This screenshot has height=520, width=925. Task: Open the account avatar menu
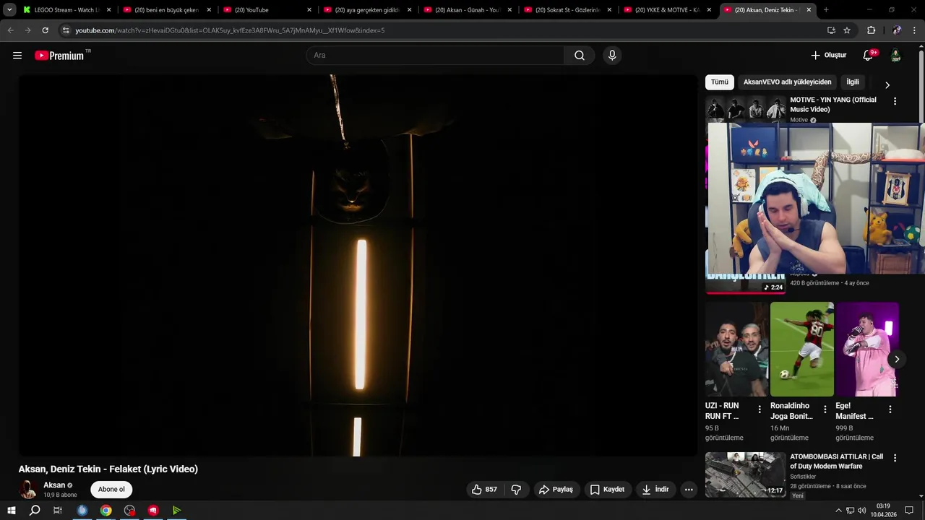point(896,56)
